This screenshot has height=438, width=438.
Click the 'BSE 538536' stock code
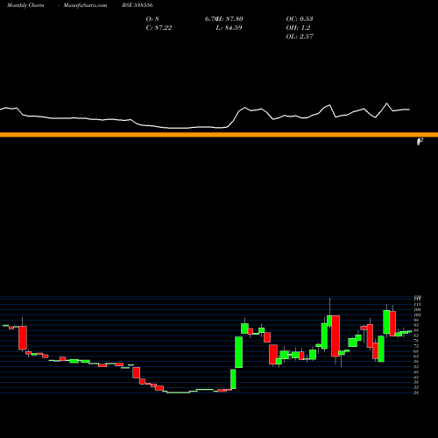click(x=138, y=5)
